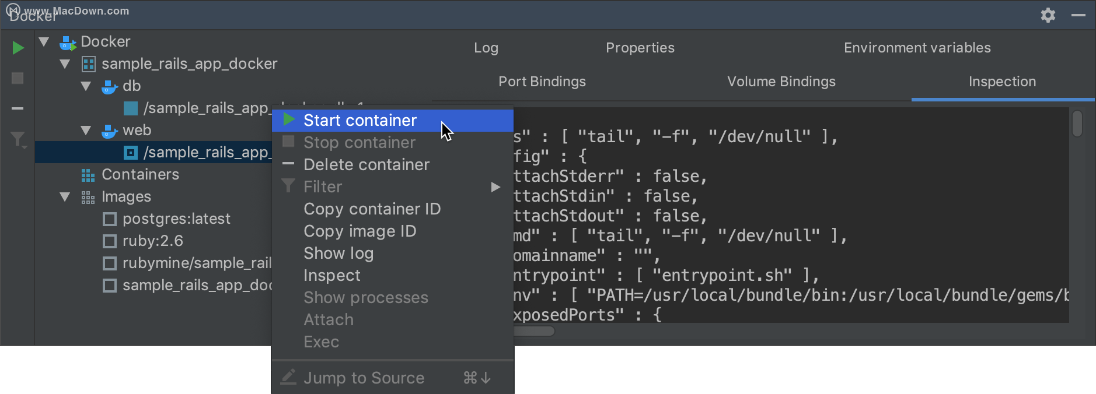The width and height of the screenshot is (1096, 394).
Task: Open the Volume Bindings tab
Action: point(781,82)
